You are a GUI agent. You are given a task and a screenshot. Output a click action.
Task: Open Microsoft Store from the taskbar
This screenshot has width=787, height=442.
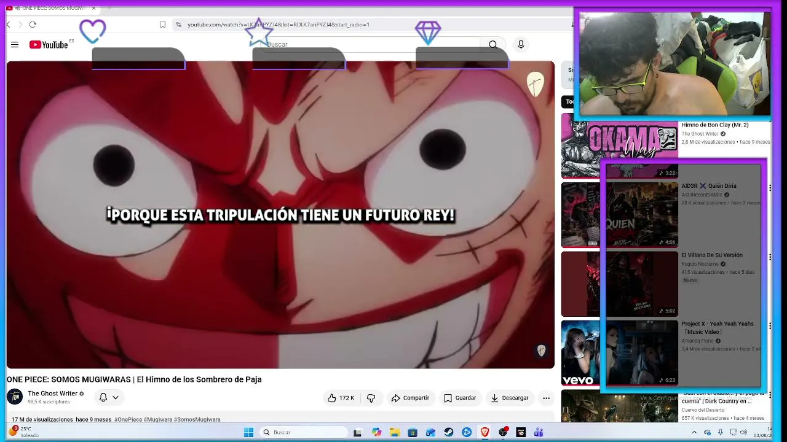point(413,432)
